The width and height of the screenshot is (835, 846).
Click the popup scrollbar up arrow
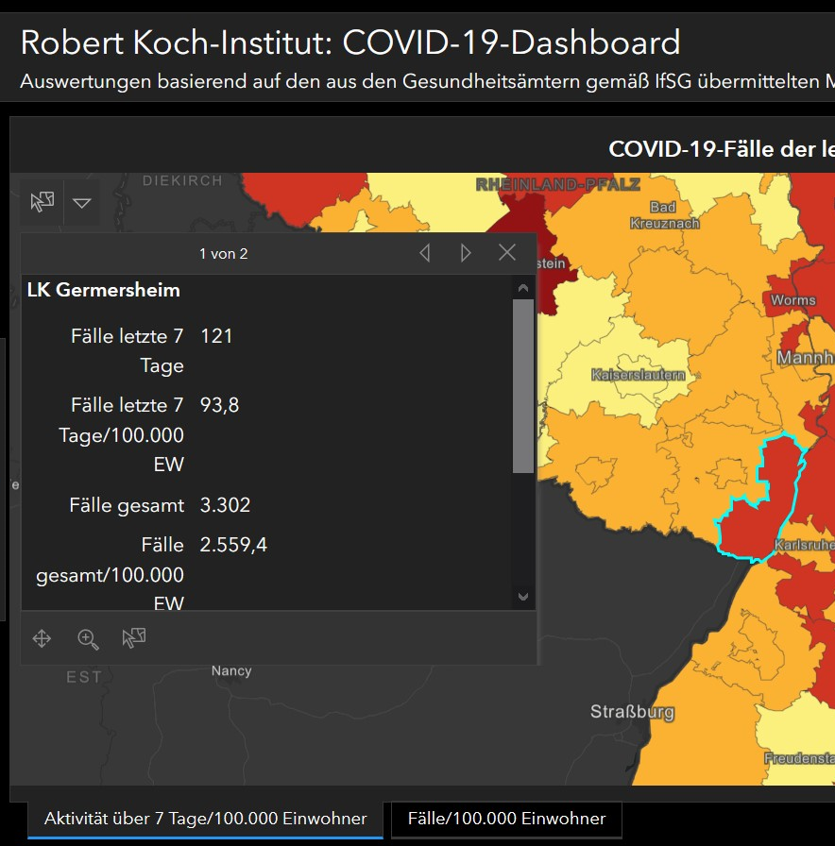coord(523,288)
